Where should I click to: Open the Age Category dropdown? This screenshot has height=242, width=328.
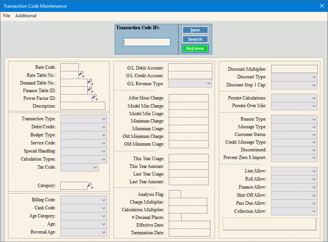click(84, 216)
